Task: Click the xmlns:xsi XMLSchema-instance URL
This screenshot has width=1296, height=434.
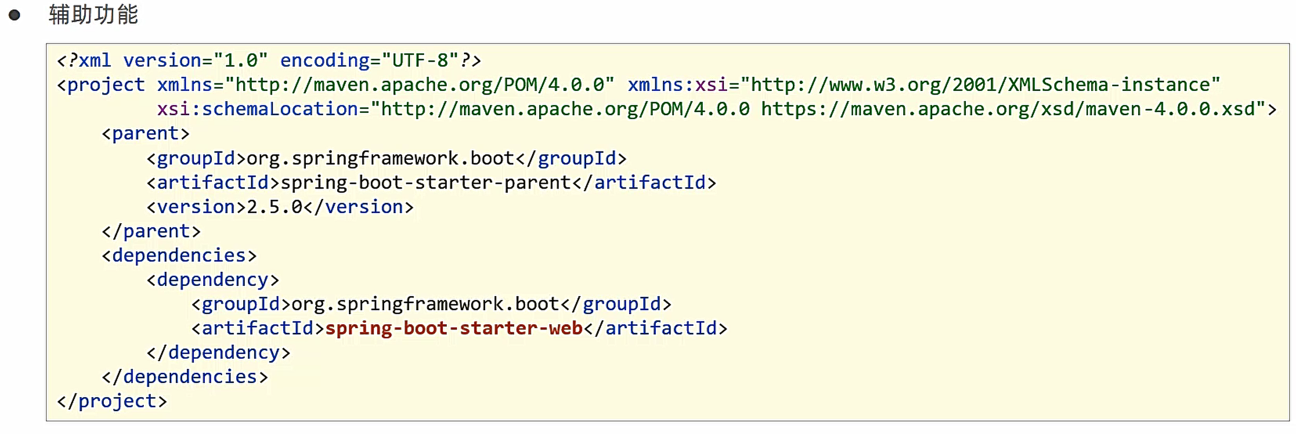Action: point(980,85)
